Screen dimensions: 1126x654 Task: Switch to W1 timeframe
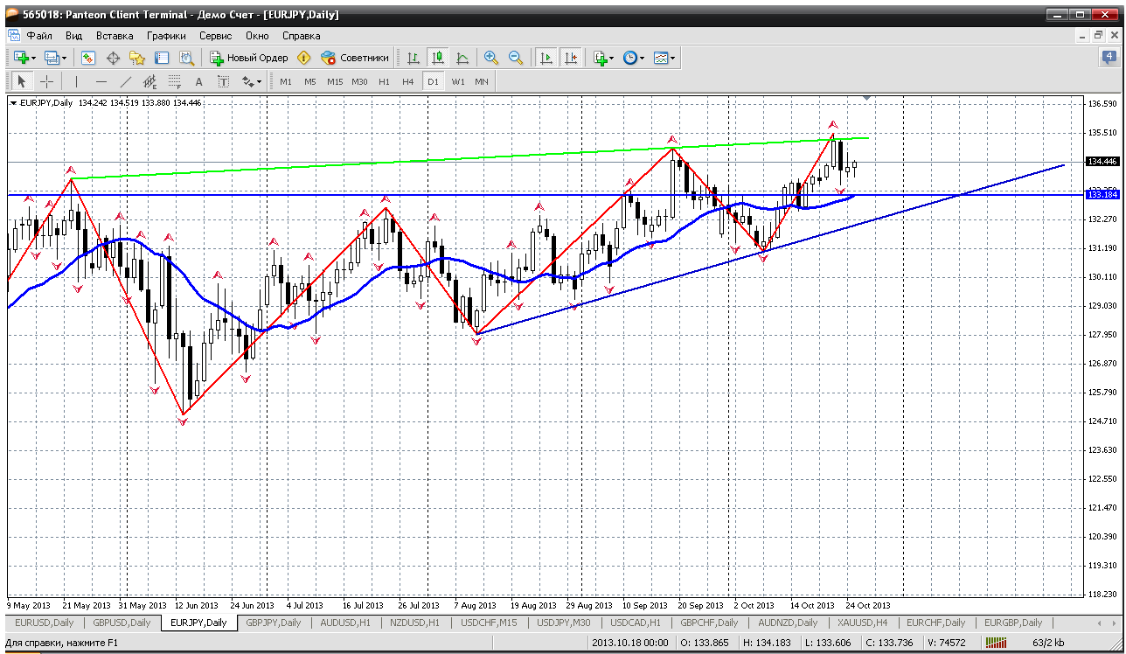click(x=457, y=81)
